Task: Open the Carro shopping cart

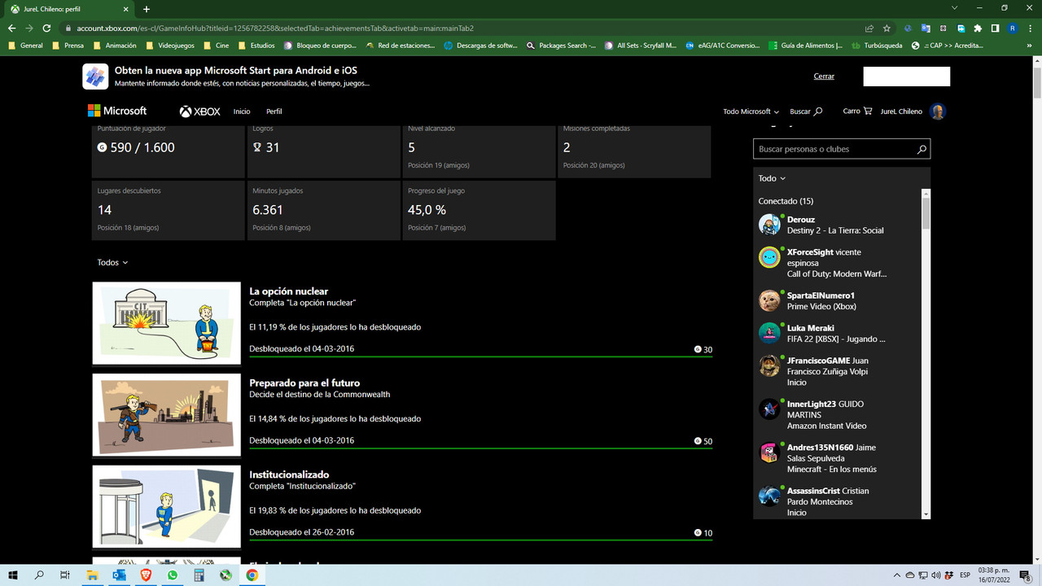Action: (x=857, y=111)
